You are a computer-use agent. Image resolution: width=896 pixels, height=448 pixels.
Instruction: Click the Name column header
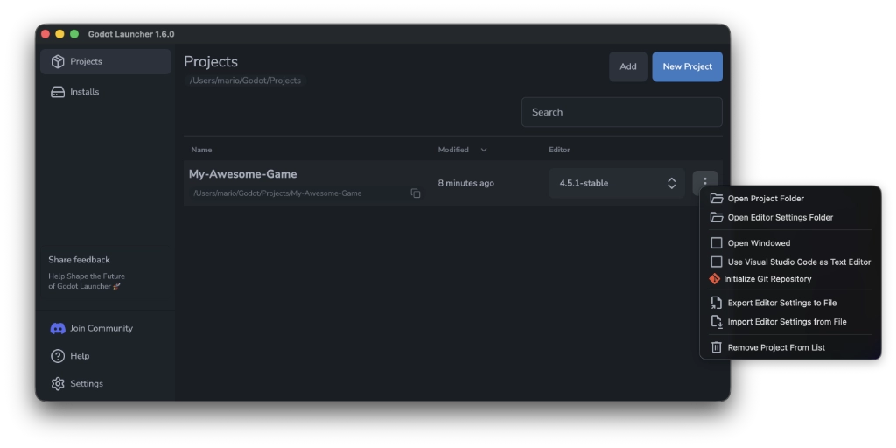(201, 150)
